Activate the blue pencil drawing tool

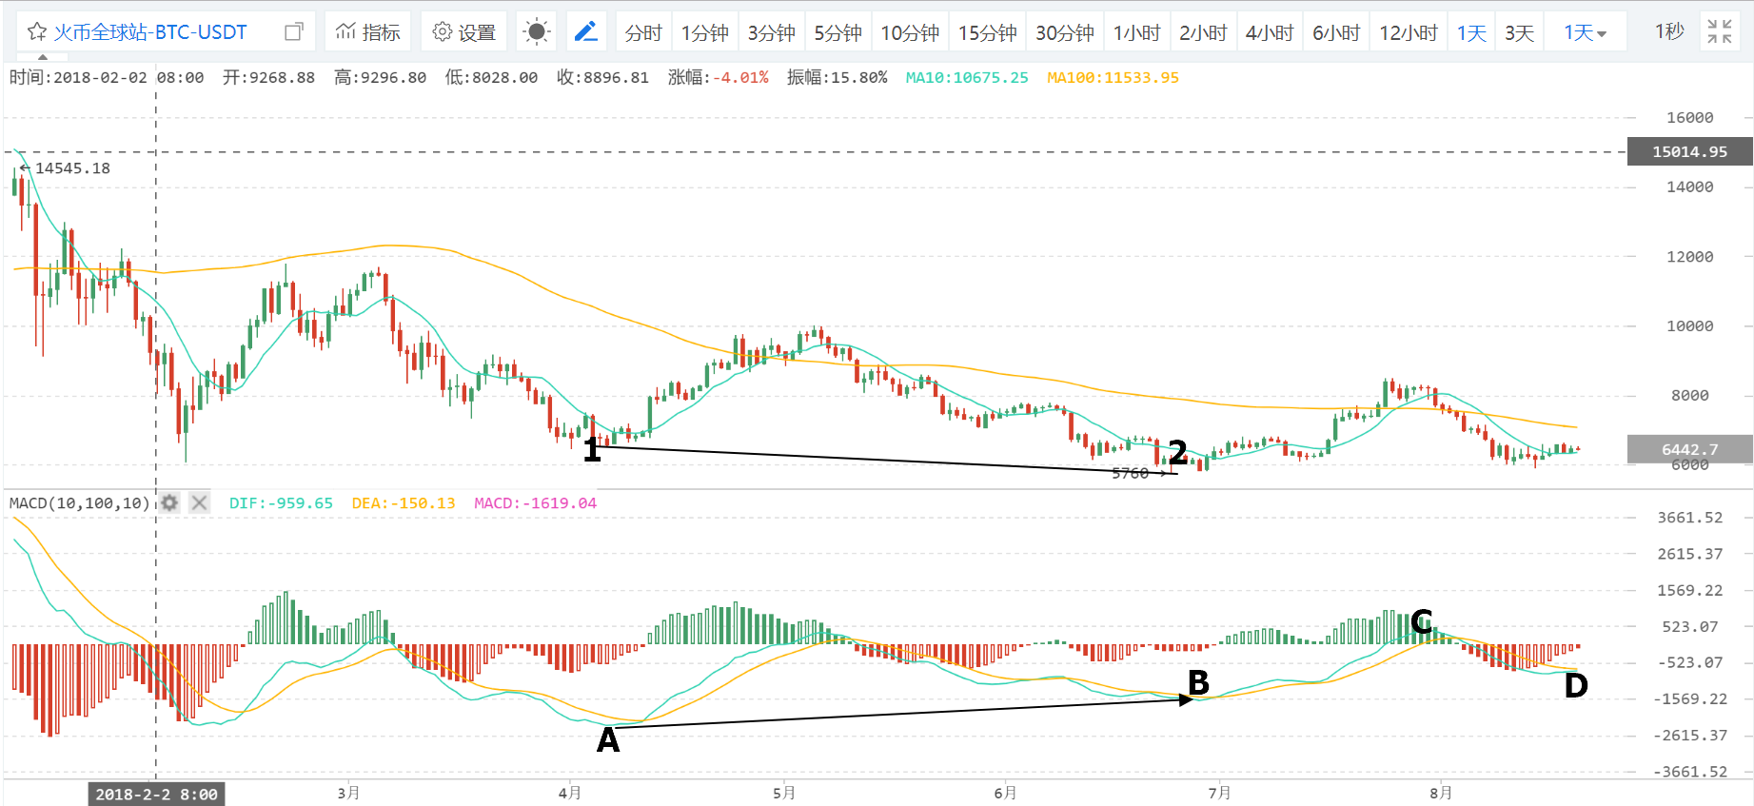[586, 32]
